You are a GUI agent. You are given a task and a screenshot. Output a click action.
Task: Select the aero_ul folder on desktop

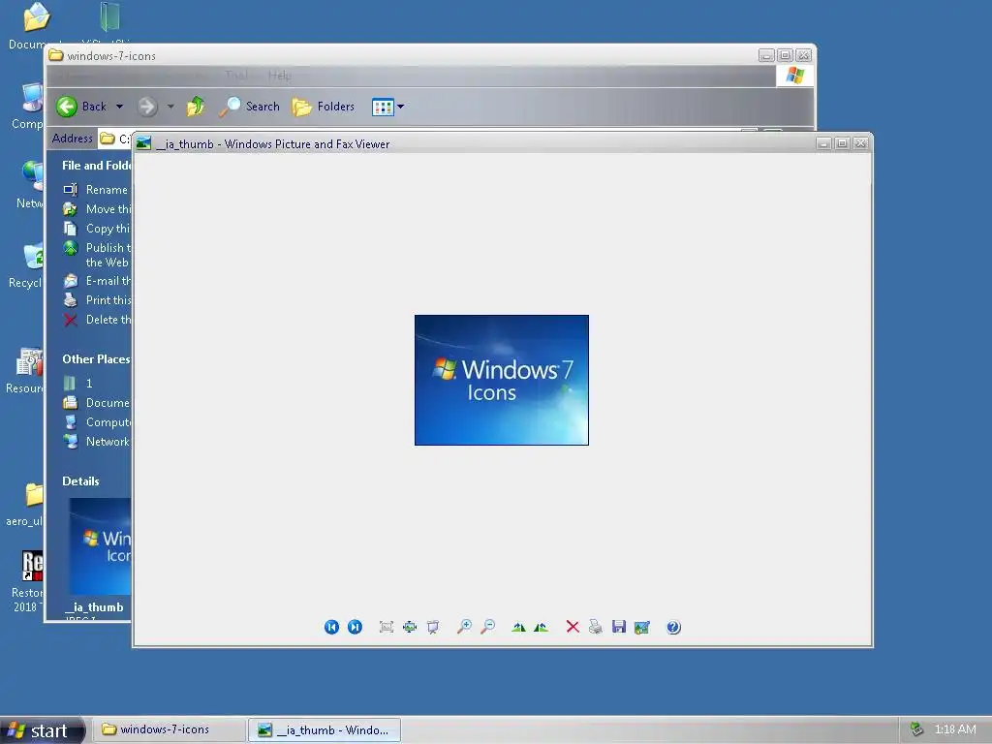click(x=24, y=505)
